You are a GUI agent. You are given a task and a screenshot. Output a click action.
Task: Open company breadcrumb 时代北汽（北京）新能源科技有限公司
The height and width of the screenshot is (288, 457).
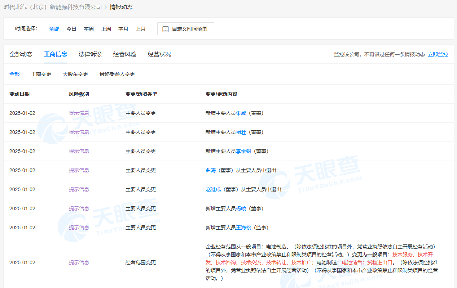click(x=53, y=7)
